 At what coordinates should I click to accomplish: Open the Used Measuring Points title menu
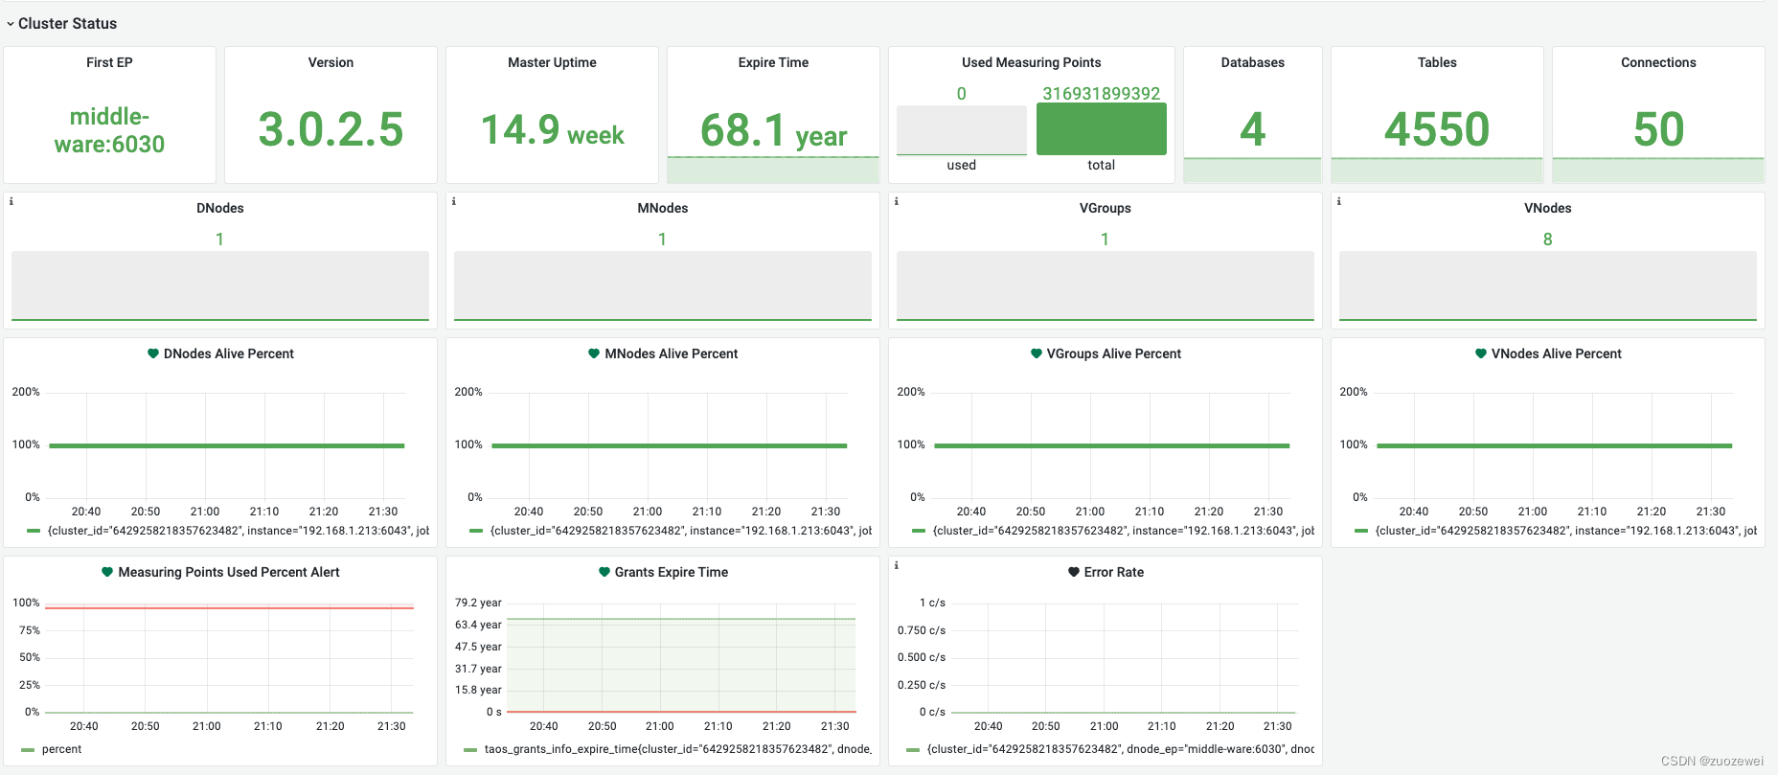[1032, 62]
